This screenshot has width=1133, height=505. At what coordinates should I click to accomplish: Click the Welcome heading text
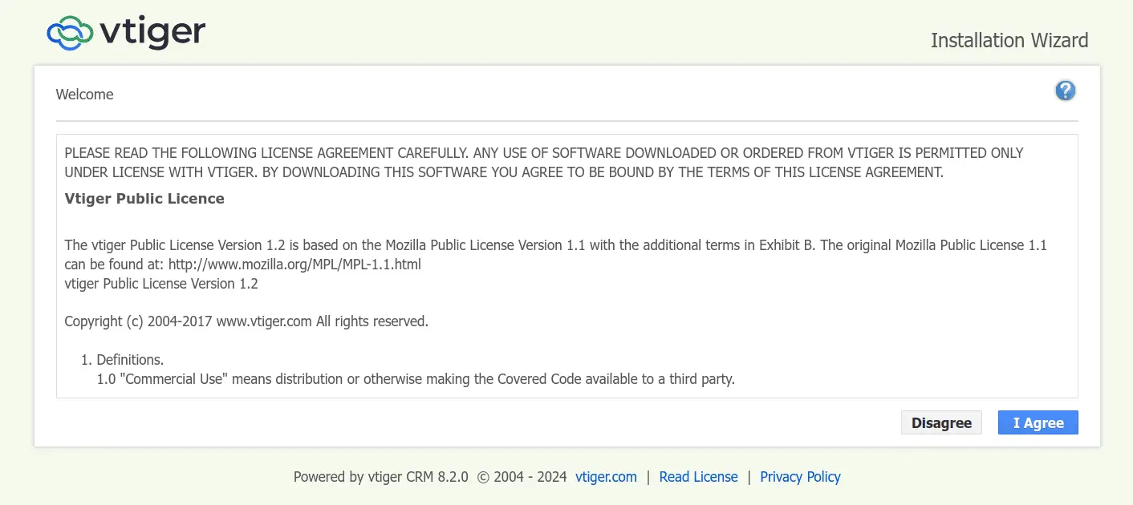(84, 95)
